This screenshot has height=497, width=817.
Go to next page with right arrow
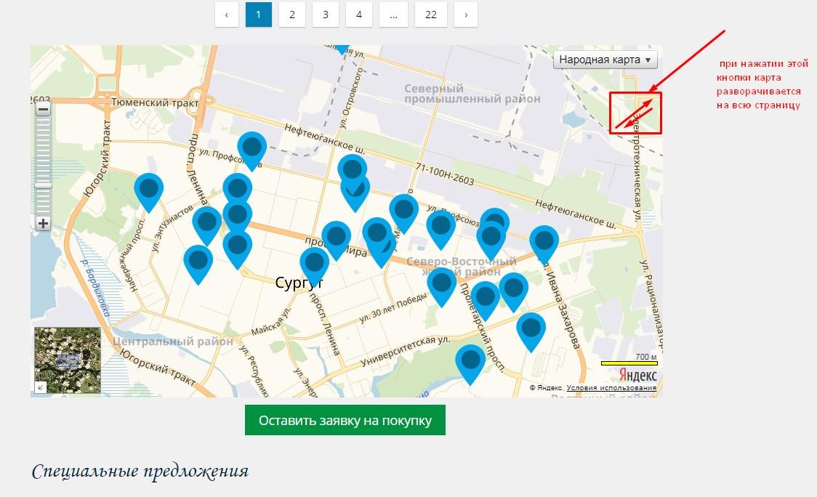pos(465,14)
